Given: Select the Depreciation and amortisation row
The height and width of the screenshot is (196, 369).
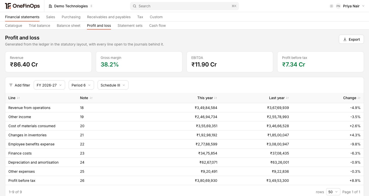Looking at the screenshot, I should pyautogui.click(x=184, y=162).
